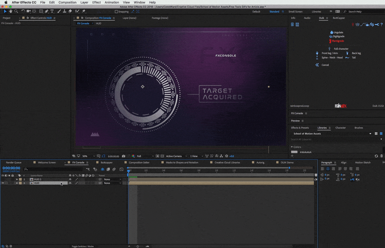Select the Rotation tool

(x=23, y=11)
